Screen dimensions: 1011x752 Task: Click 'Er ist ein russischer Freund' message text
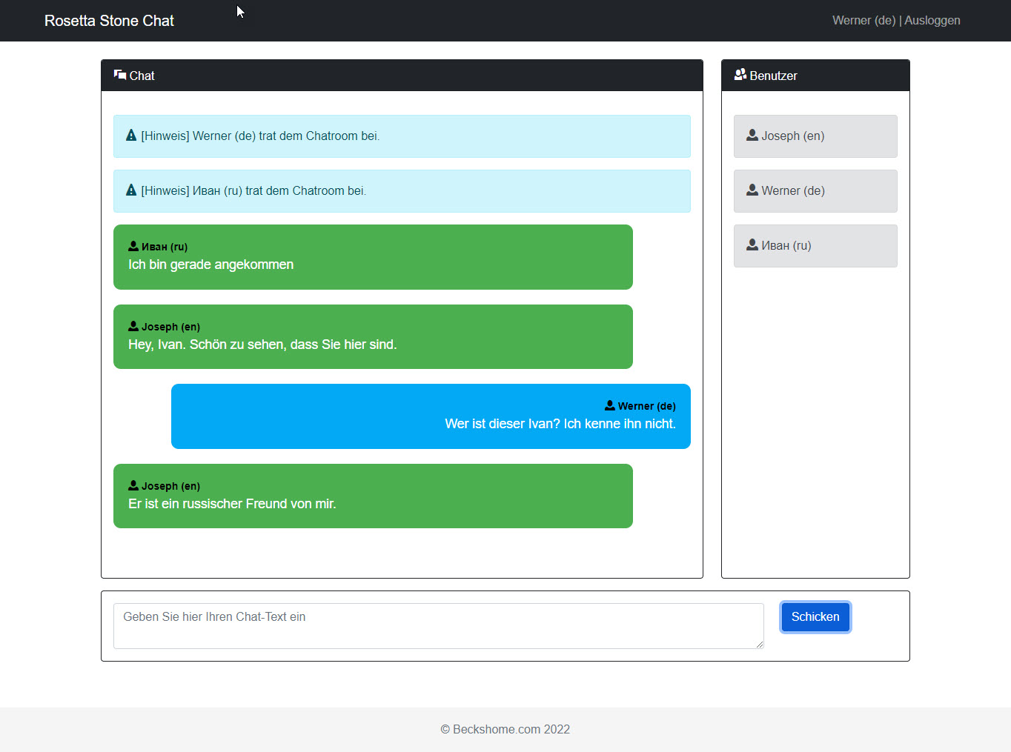click(232, 504)
